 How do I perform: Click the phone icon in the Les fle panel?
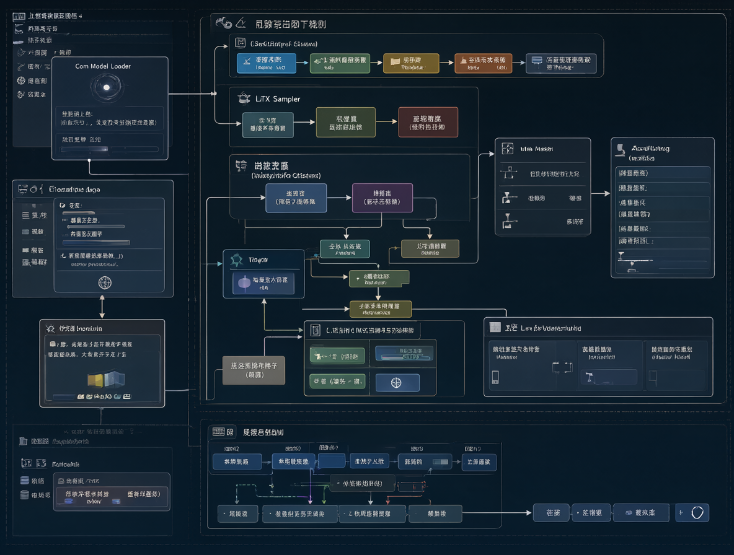pyautogui.click(x=495, y=377)
